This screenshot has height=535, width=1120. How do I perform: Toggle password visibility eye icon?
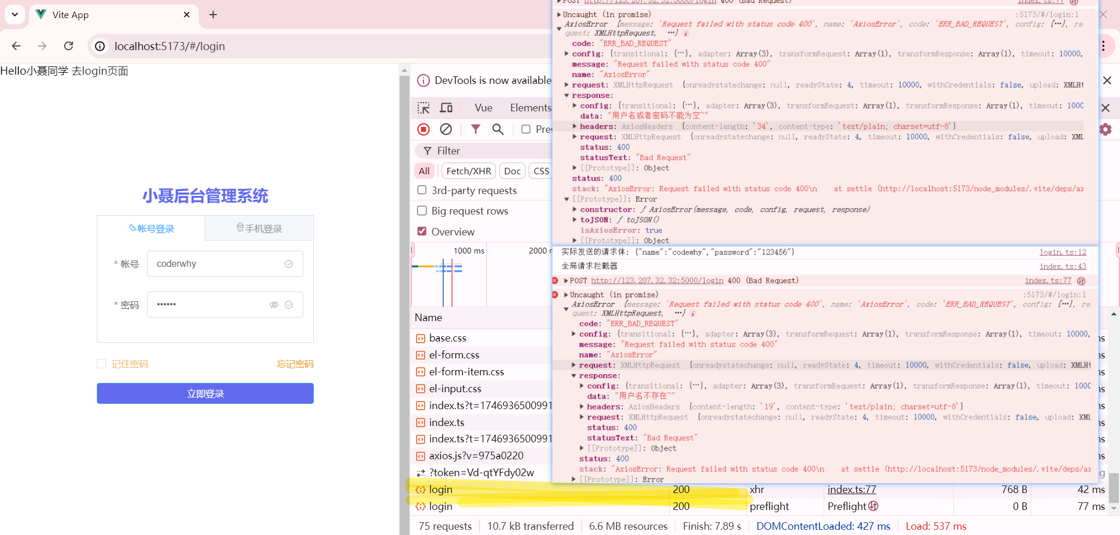tap(274, 305)
